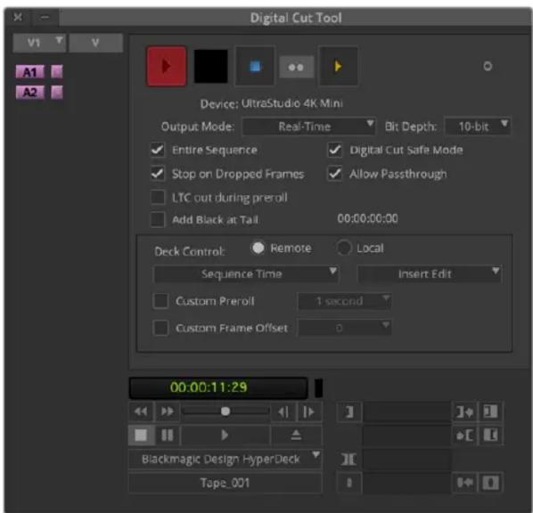Click the duration icon beside third timecode field
Viewport: 533px width, 513px height.
[348, 460]
